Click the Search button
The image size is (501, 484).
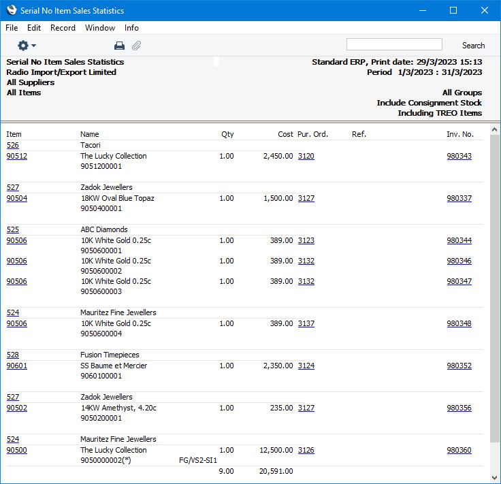tap(473, 46)
